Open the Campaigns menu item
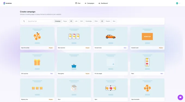 pos(90,3)
